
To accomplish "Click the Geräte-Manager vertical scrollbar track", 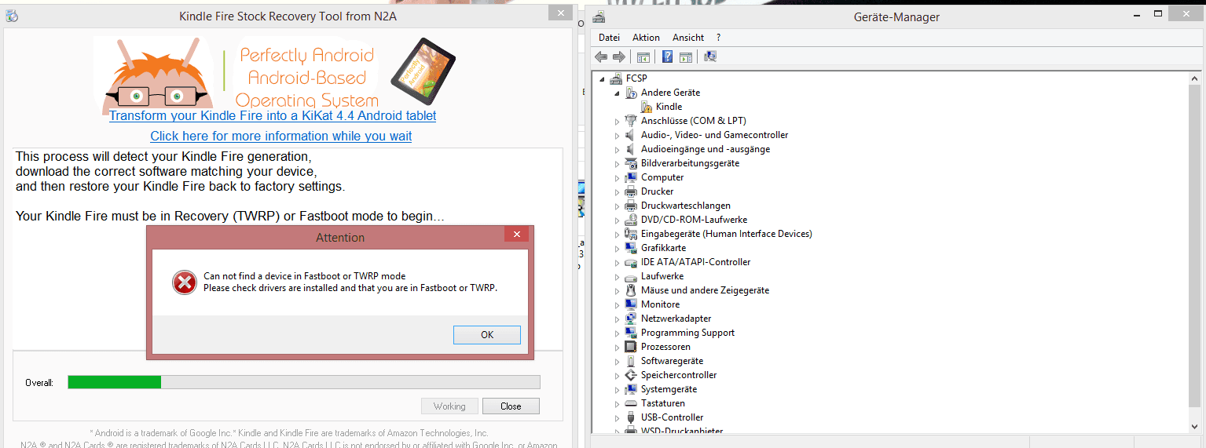I will [1196, 251].
